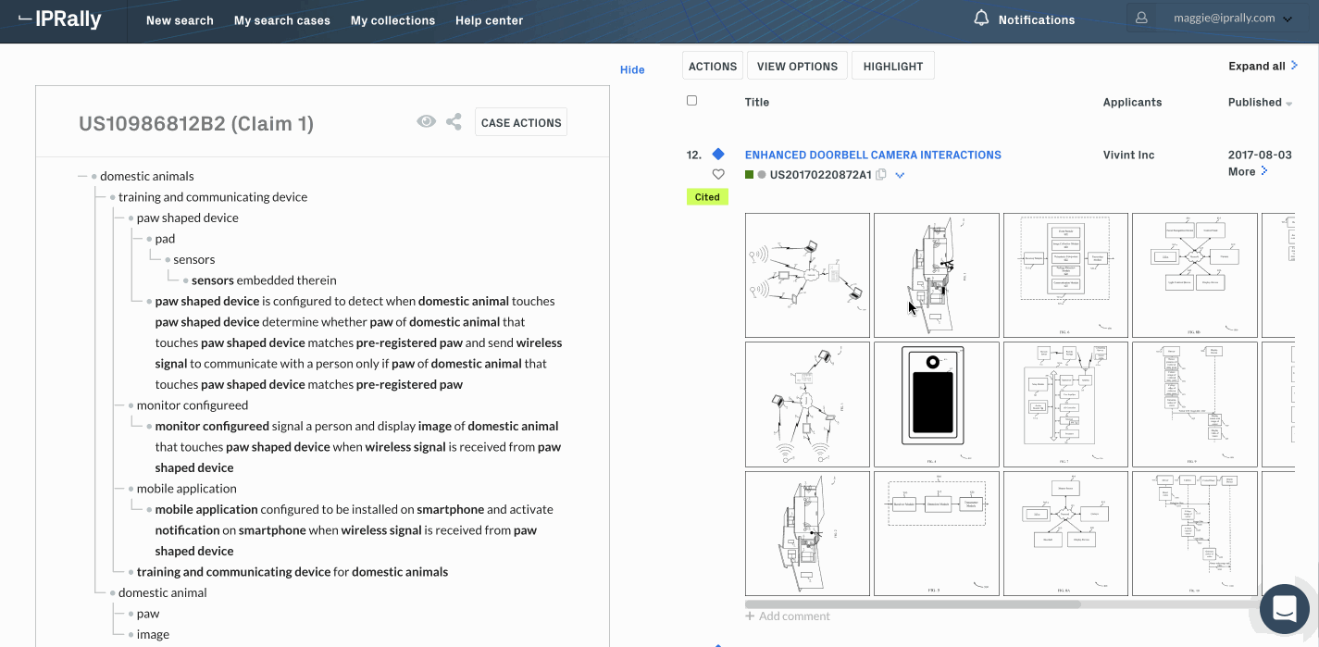The height and width of the screenshot is (647, 1319).
Task: Click the CASE ACTIONS button
Action: coord(520,121)
